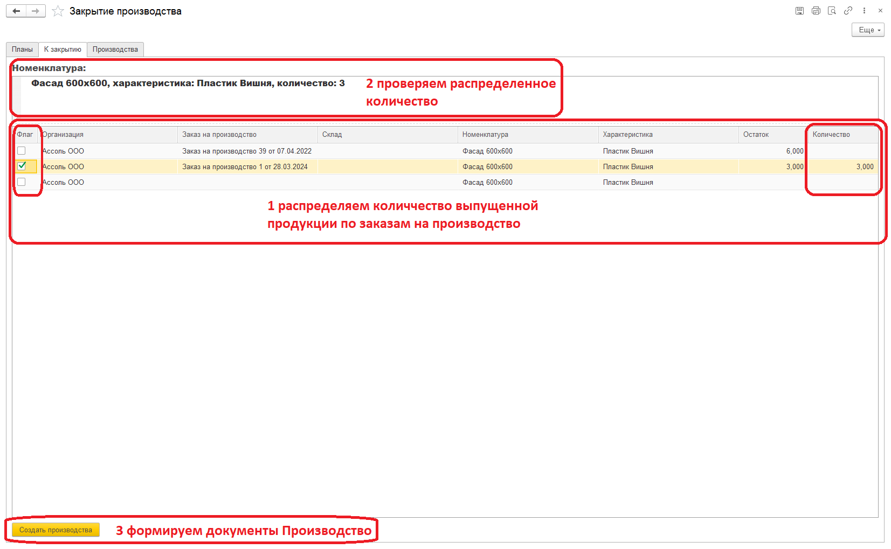Open print preview with the magnifier-page icon
891x549 pixels.
tap(832, 11)
